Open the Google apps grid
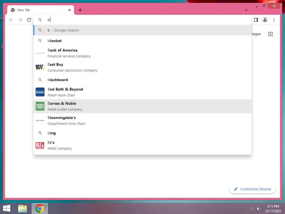 [x=271, y=34]
